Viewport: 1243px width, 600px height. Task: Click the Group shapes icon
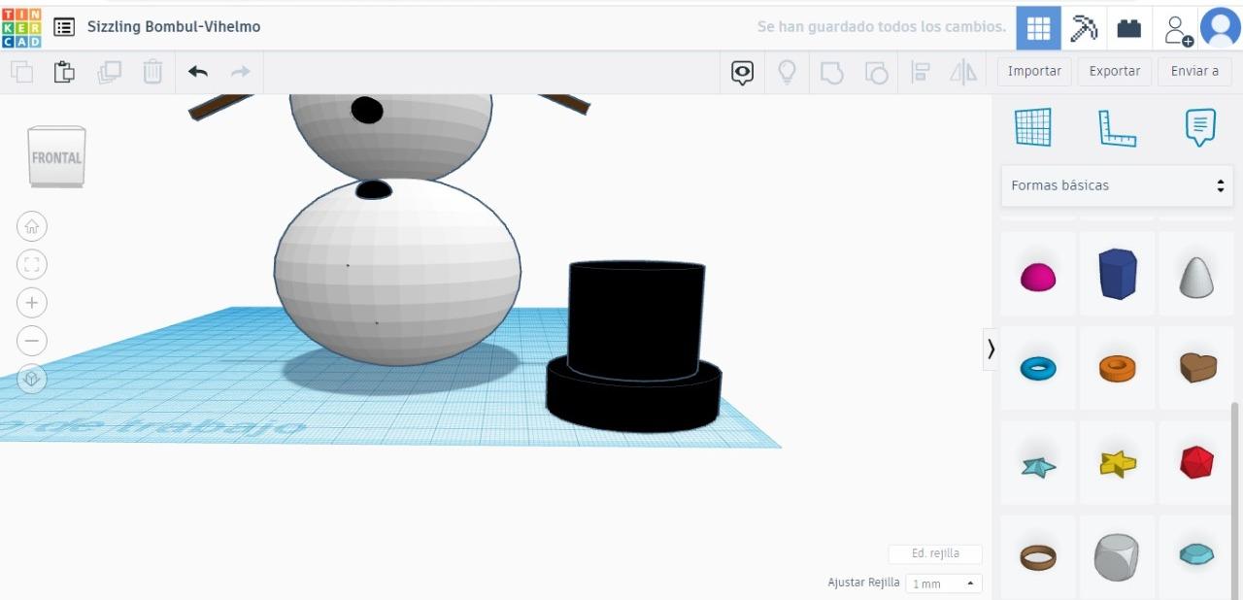coord(831,73)
